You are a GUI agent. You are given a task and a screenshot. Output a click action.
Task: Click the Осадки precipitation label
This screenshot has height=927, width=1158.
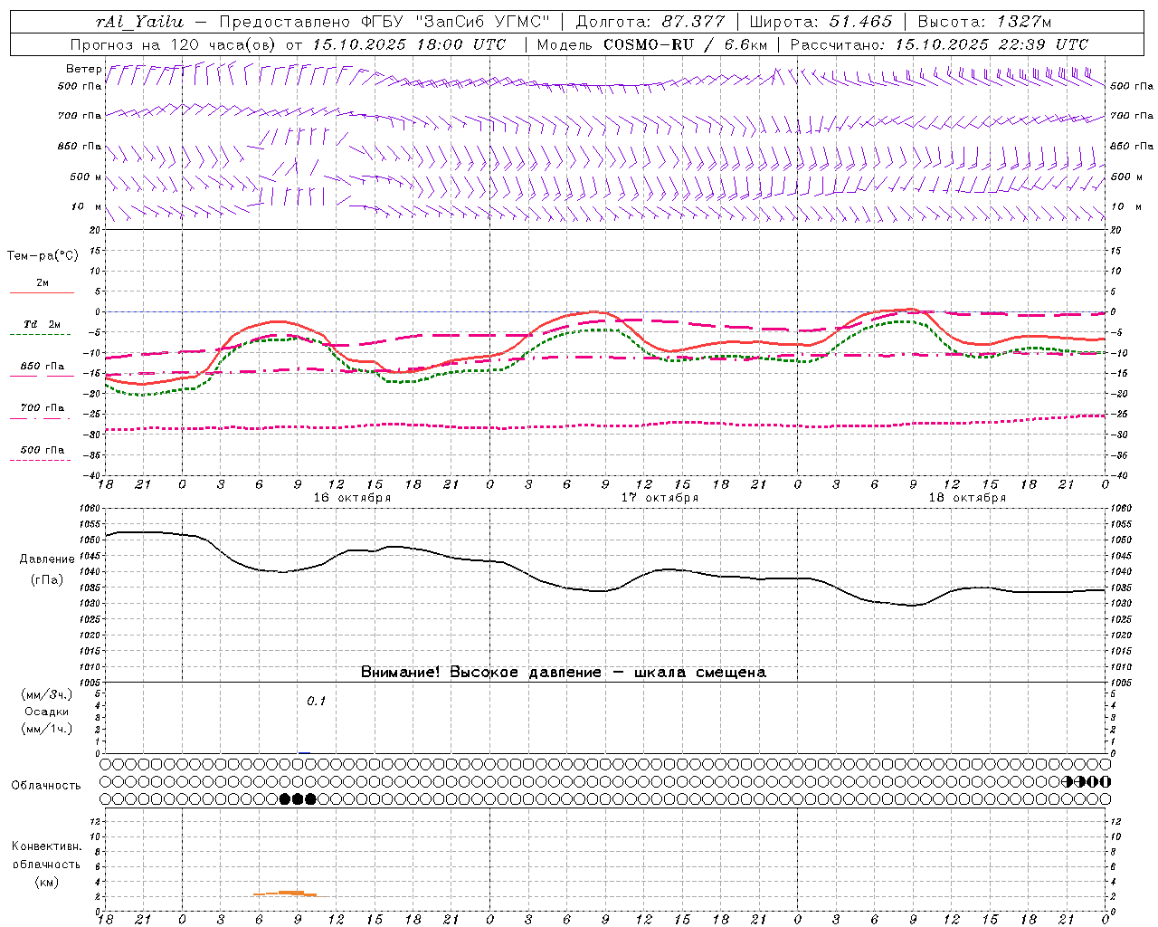coord(47,712)
